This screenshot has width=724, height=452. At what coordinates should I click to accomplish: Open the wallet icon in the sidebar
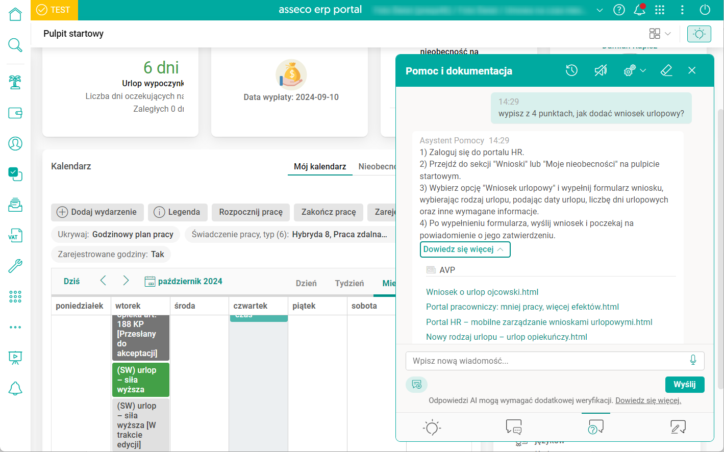point(15,113)
